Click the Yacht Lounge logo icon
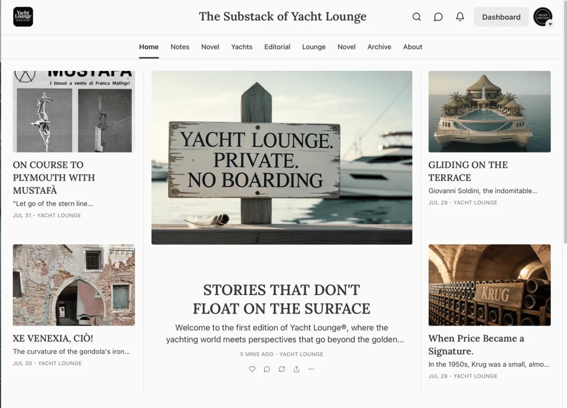 [x=23, y=17]
